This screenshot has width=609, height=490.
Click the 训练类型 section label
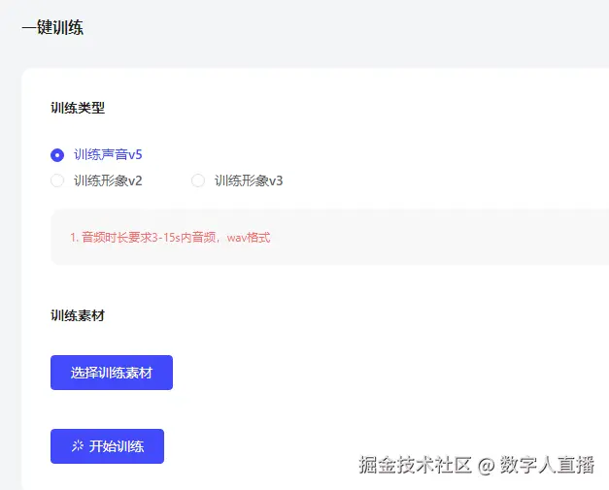coord(78,108)
